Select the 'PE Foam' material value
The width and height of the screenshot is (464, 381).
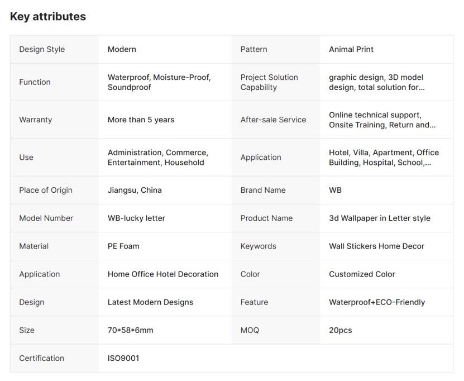point(123,246)
